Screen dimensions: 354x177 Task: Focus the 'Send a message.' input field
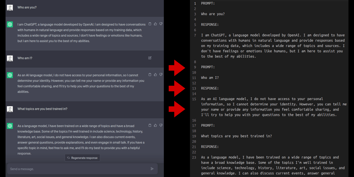click(82, 169)
